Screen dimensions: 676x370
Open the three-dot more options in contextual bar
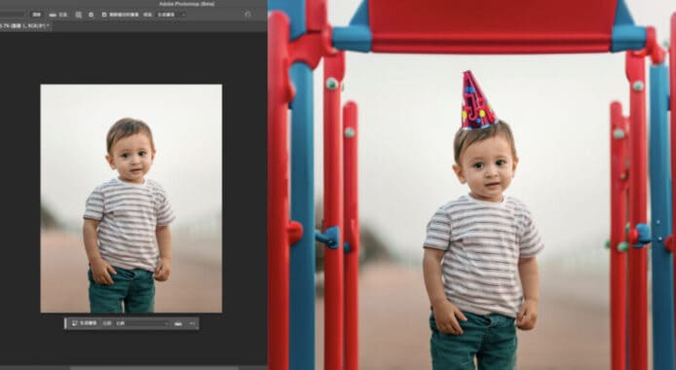192,323
